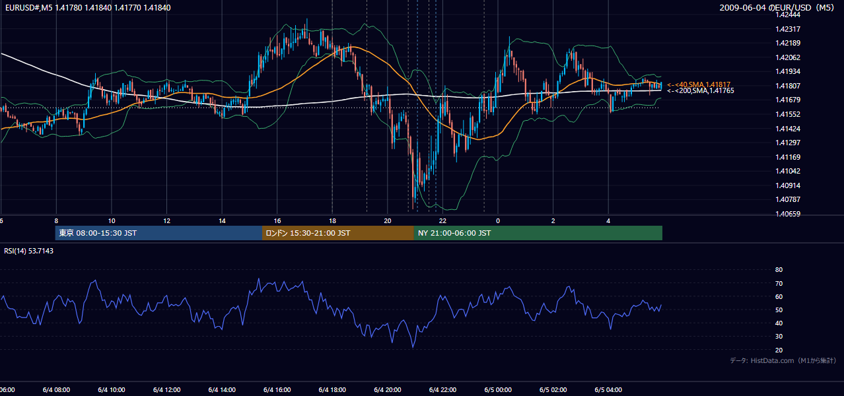Click price level 1.41424 on price axis
The width and height of the screenshot is (844, 396).
coord(789,129)
